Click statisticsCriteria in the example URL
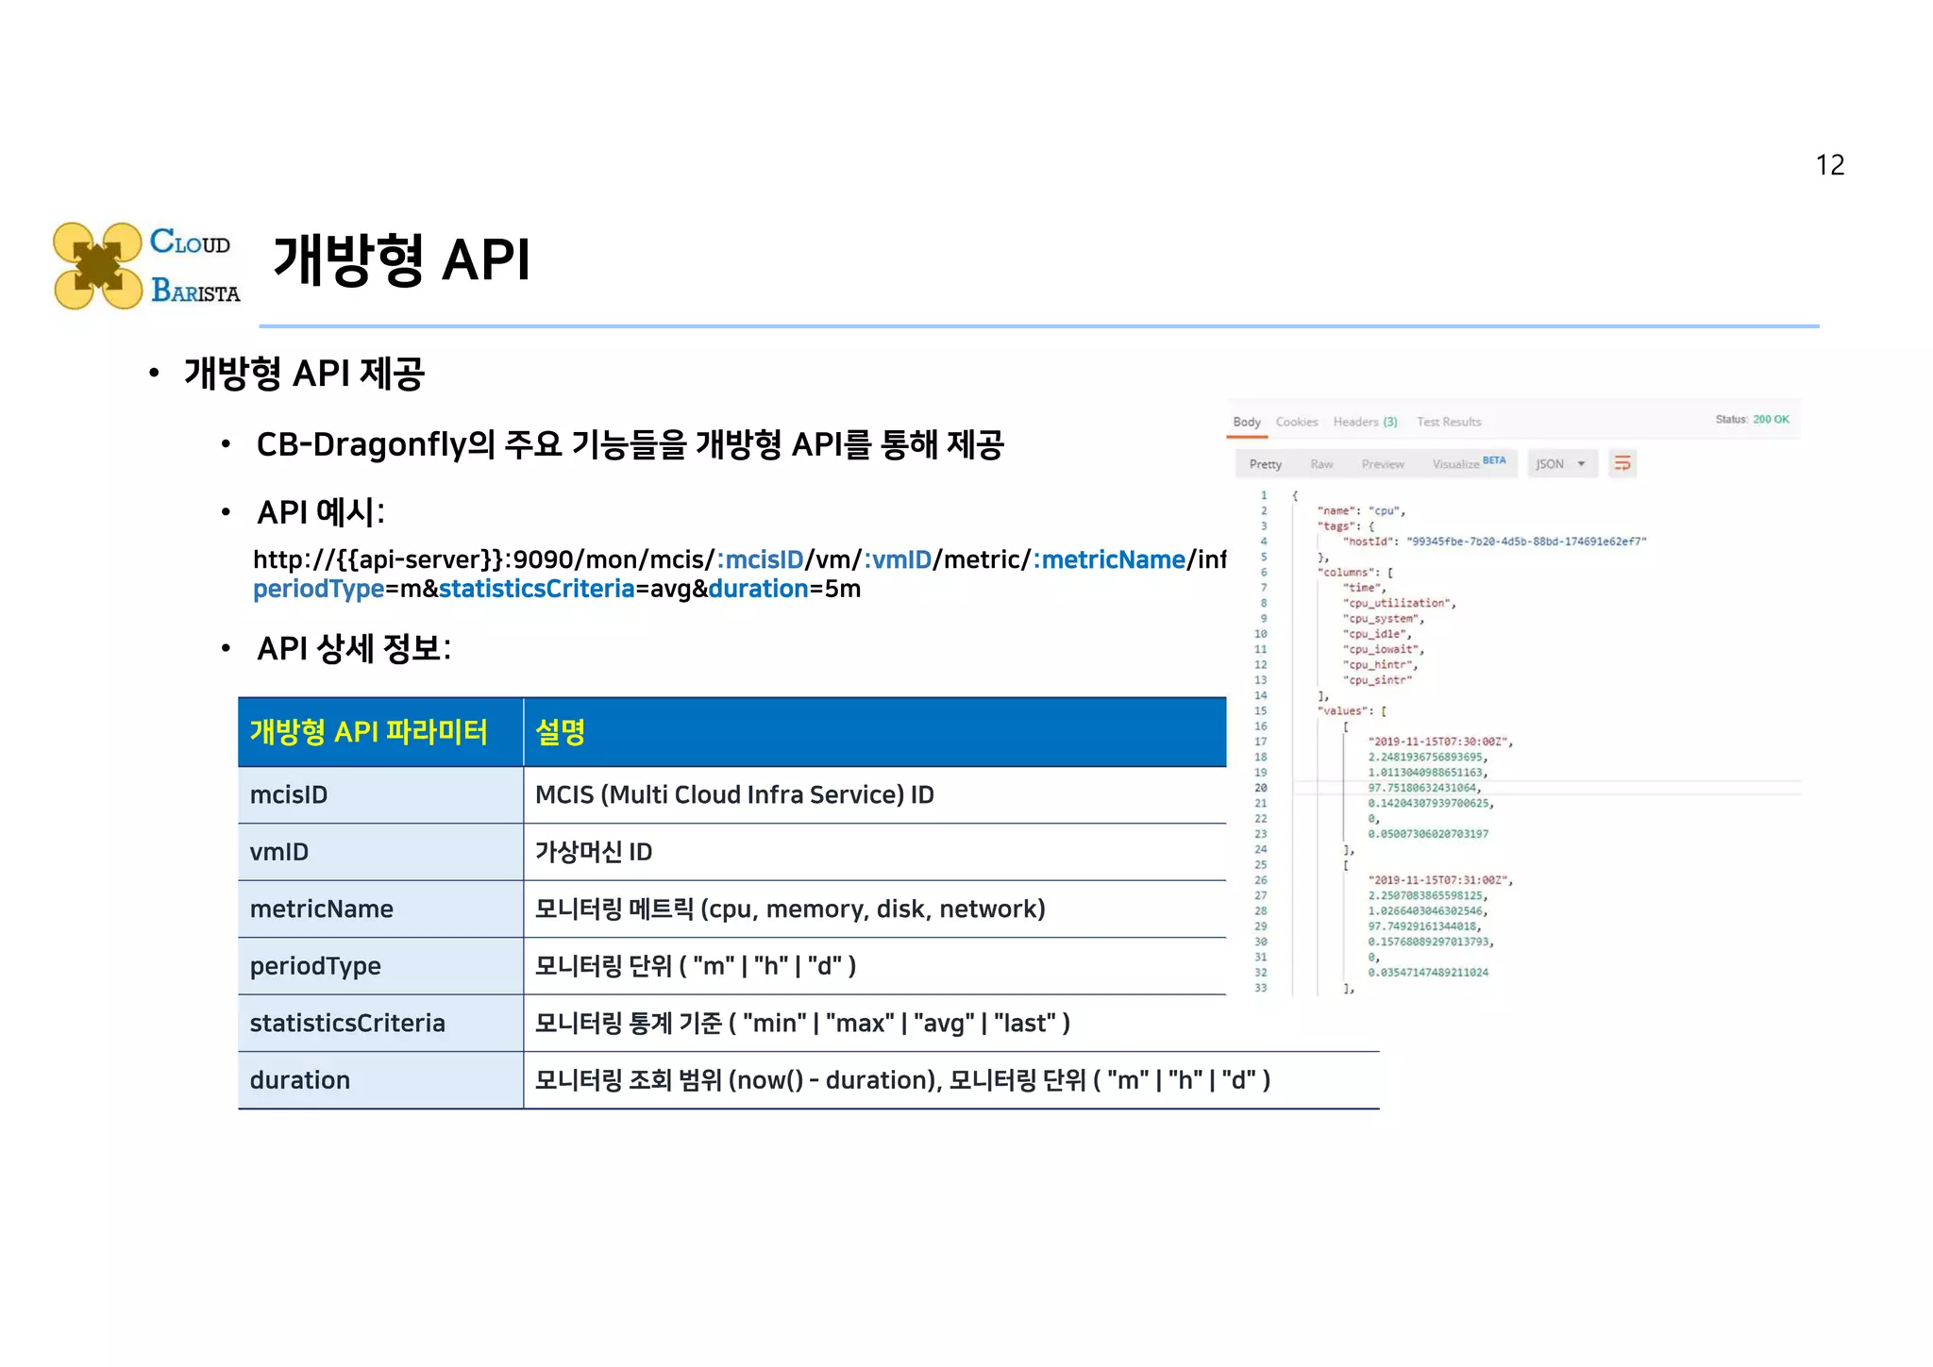This screenshot has height=1367, width=1933. click(x=536, y=589)
